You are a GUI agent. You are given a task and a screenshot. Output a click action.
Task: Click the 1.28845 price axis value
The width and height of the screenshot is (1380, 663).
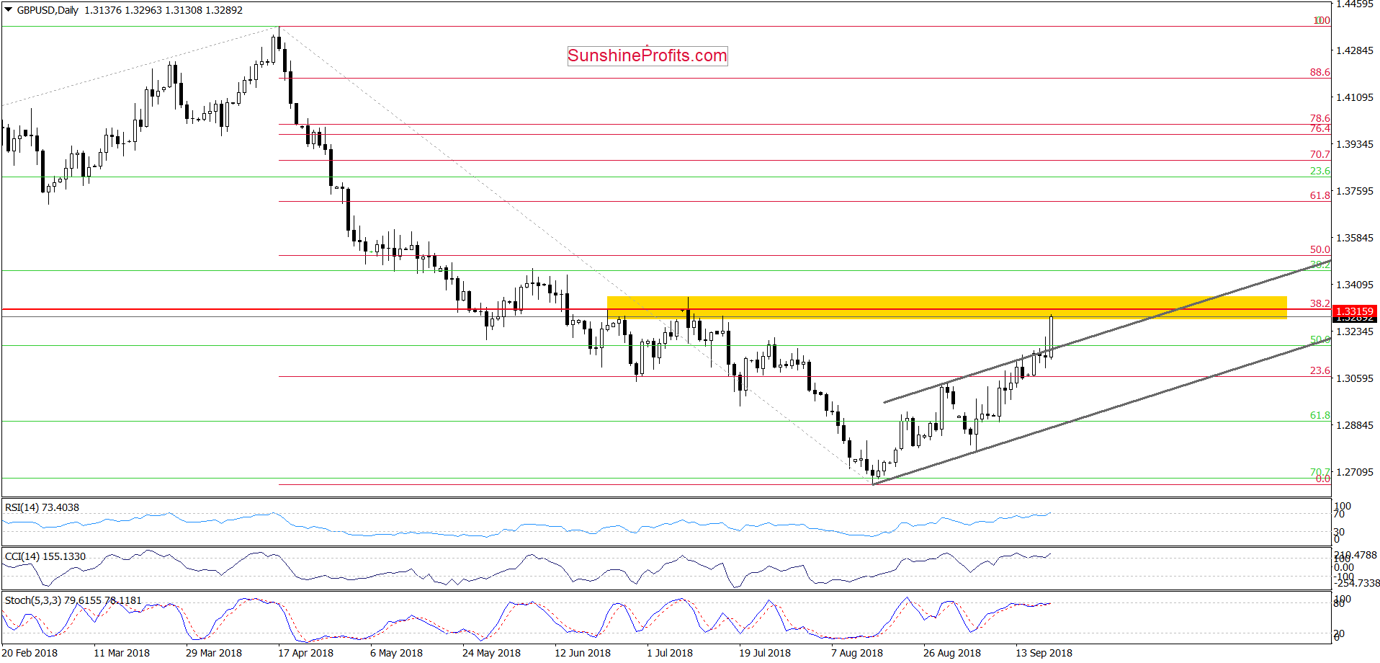coord(1355,425)
